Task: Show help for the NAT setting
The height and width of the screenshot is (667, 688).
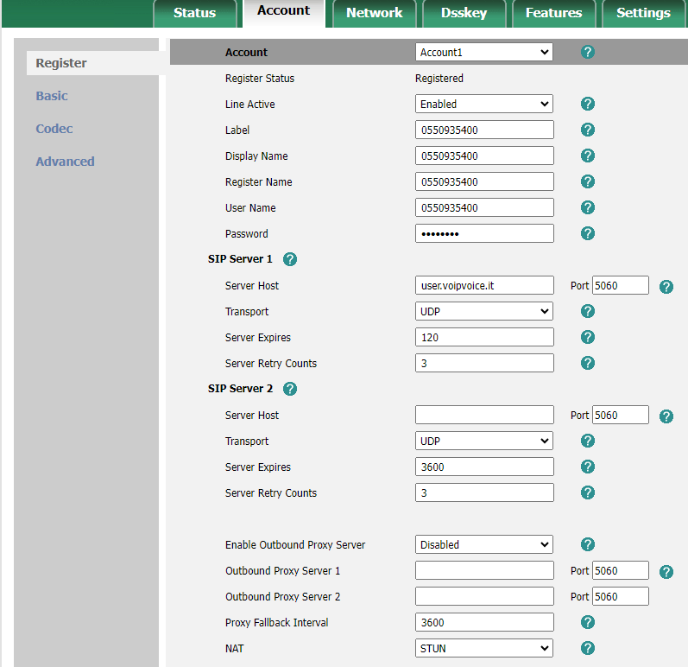Action: 588,648
